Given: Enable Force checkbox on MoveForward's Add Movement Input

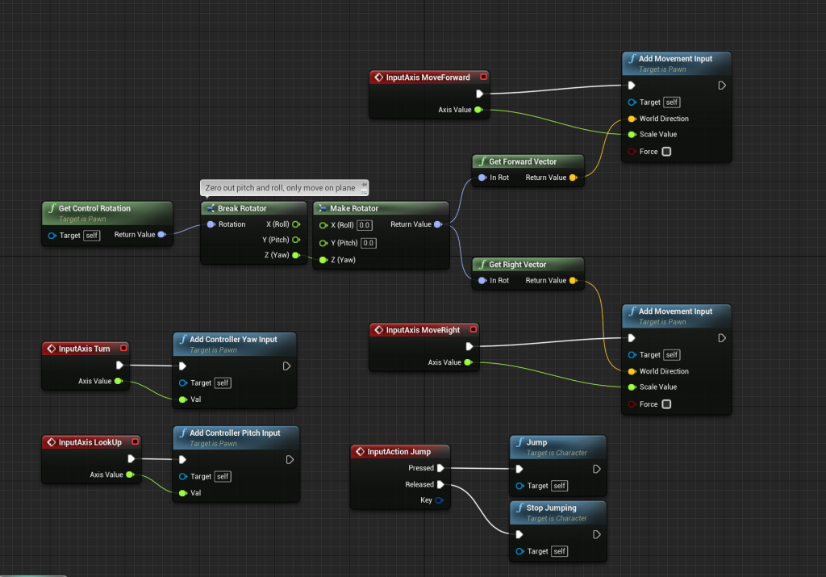Looking at the screenshot, I should pyautogui.click(x=666, y=152).
